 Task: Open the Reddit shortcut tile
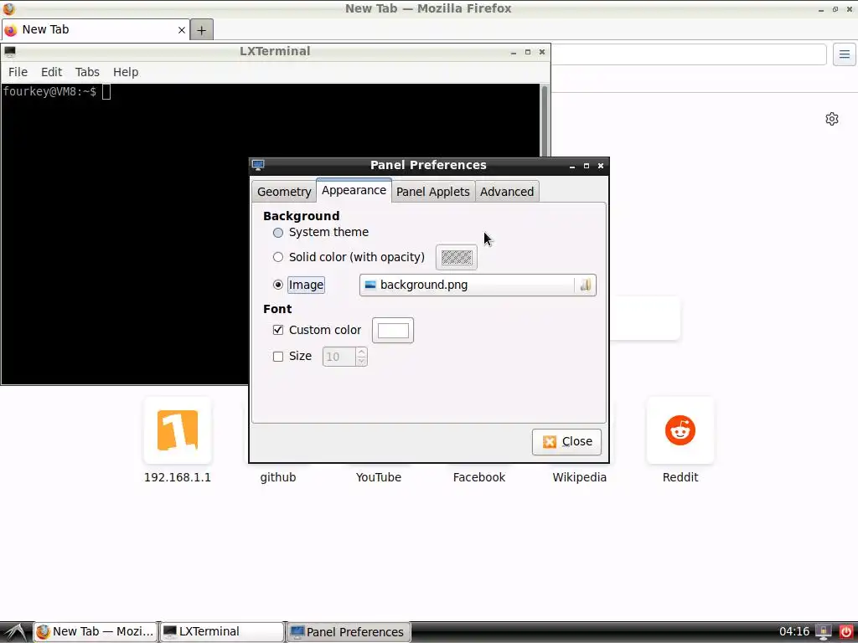[680, 431]
